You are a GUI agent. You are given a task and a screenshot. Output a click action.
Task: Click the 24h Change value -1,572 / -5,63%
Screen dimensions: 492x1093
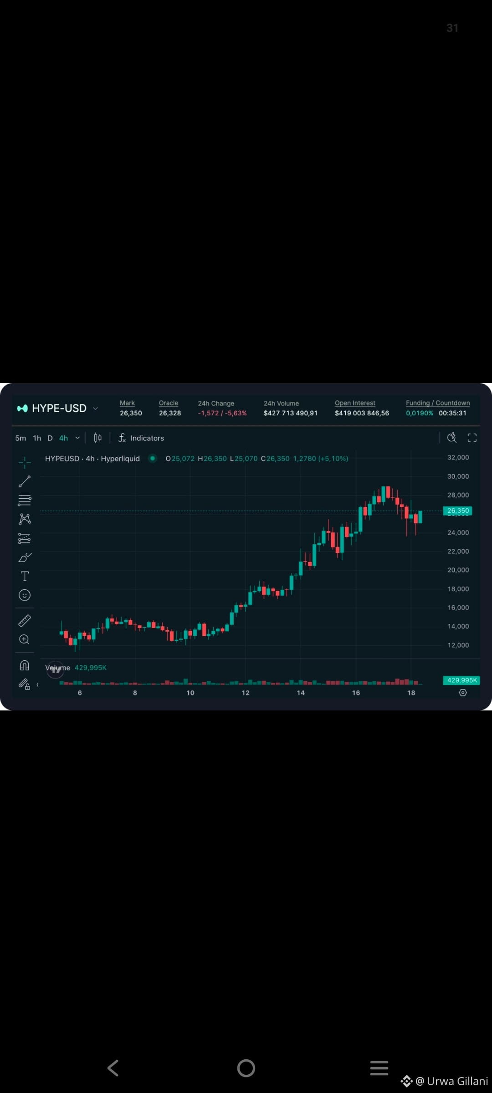222,413
